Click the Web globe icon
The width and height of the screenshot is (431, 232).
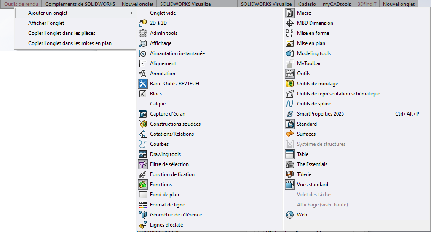coord(289,215)
